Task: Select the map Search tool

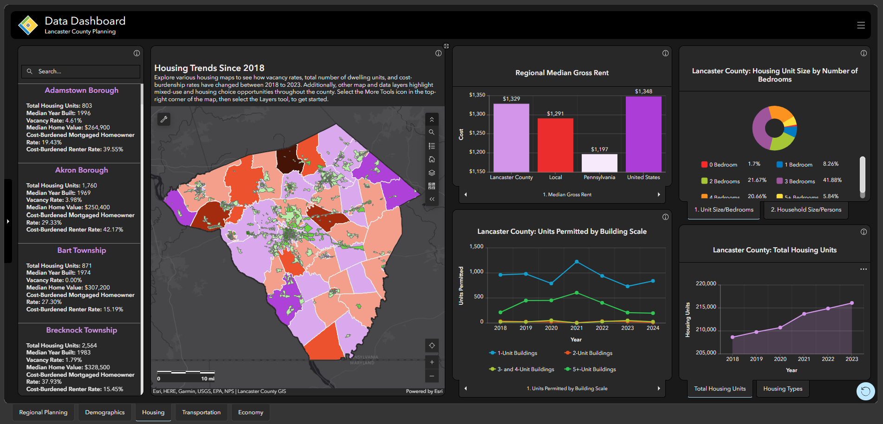Action: click(432, 132)
